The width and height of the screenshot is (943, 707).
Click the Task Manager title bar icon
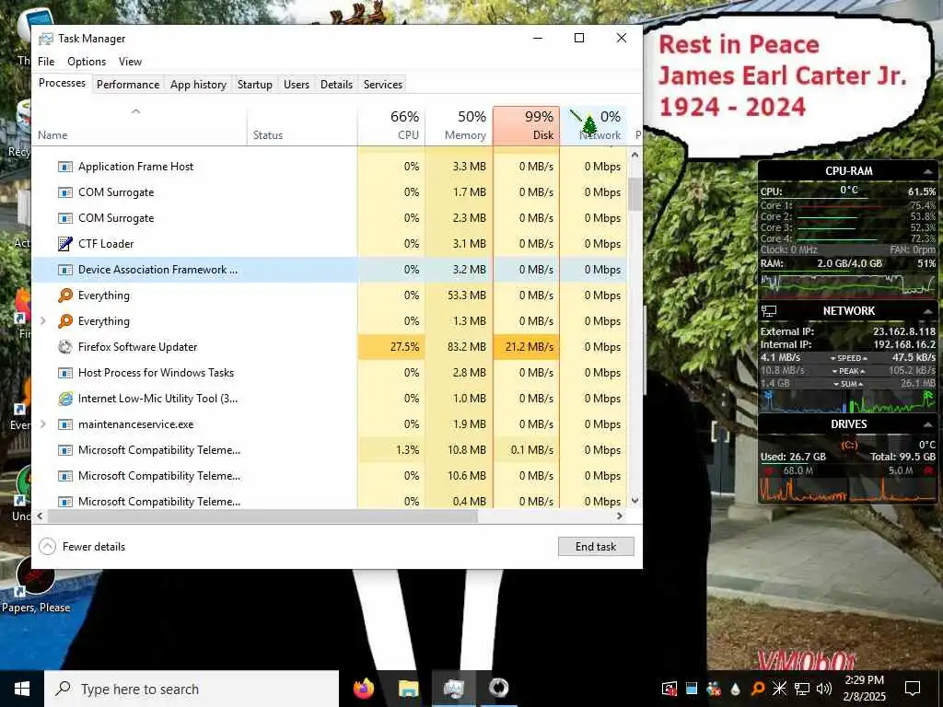click(46, 39)
